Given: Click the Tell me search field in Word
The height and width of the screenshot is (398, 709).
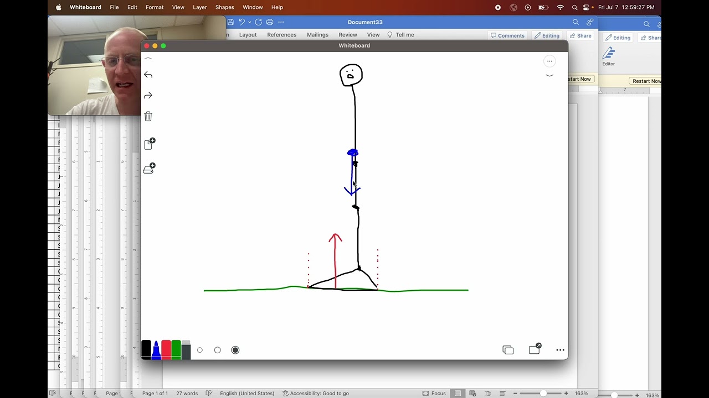Looking at the screenshot, I should tap(400, 35).
